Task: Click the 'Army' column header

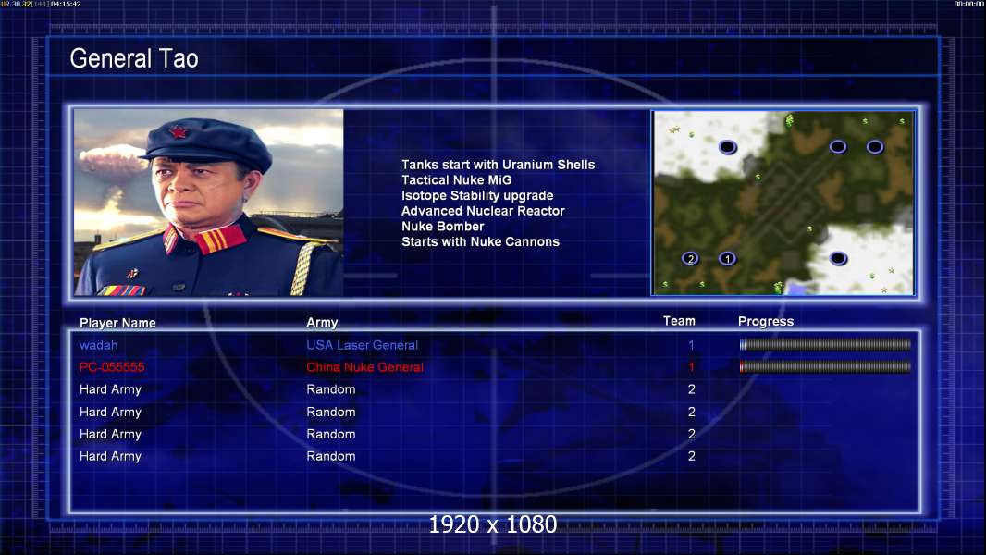Action: point(322,323)
